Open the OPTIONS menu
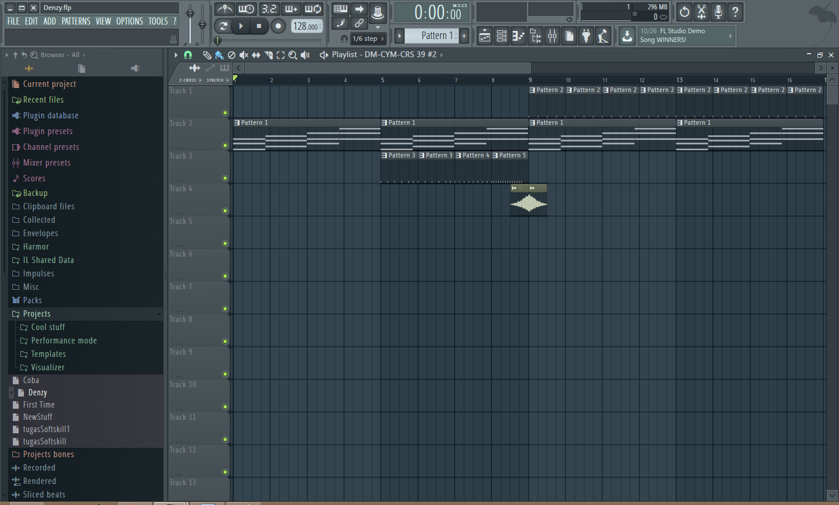Image resolution: width=839 pixels, height=505 pixels. click(x=129, y=21)
